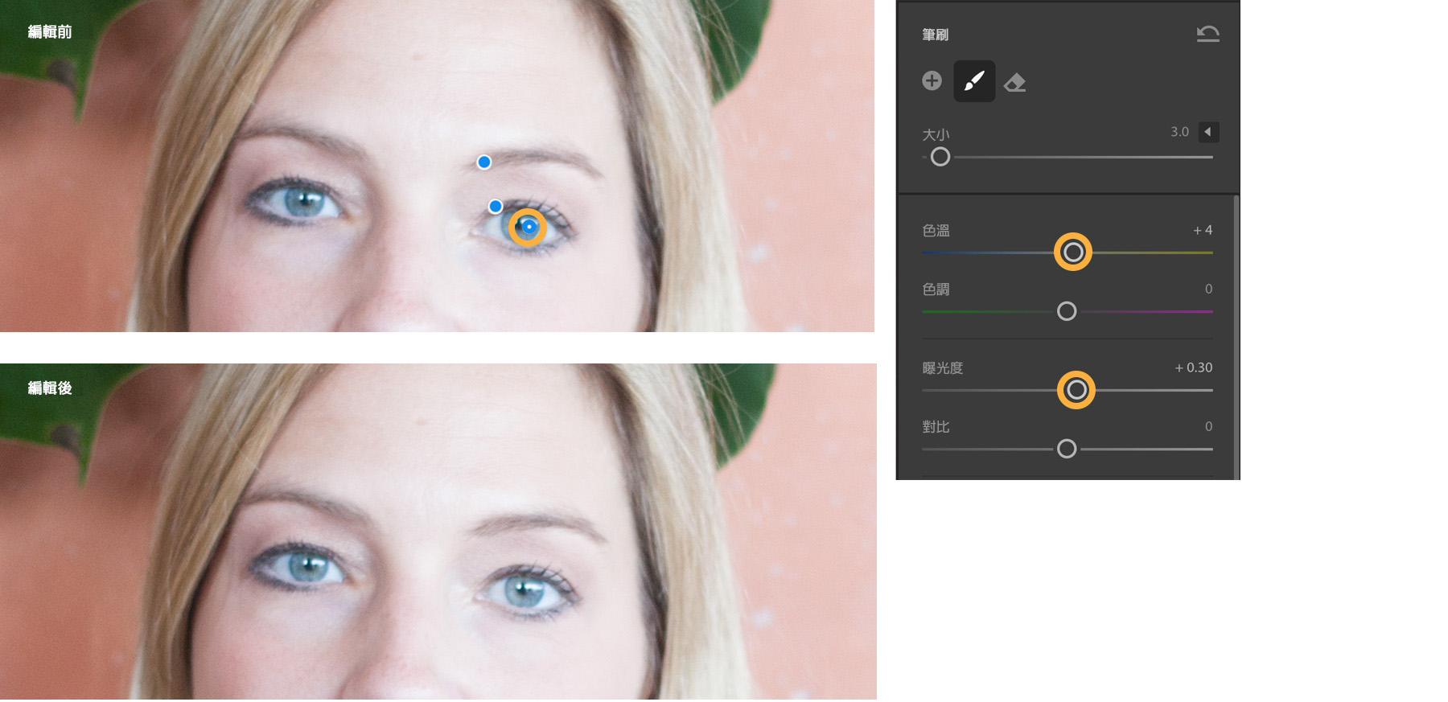
Task: Click the 編輯後 after photo
Action: (x=438, y=532)
